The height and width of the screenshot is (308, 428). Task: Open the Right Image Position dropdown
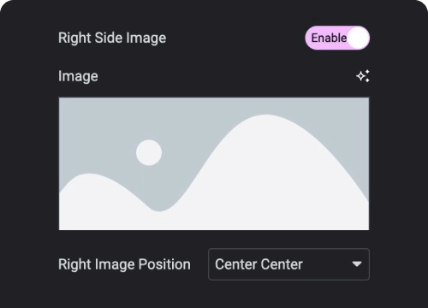288,264
